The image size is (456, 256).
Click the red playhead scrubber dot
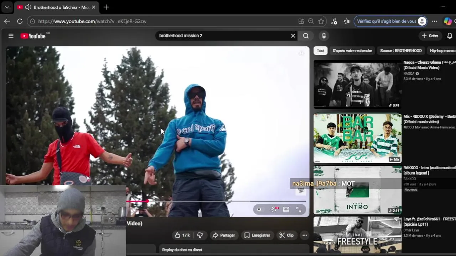147,201
